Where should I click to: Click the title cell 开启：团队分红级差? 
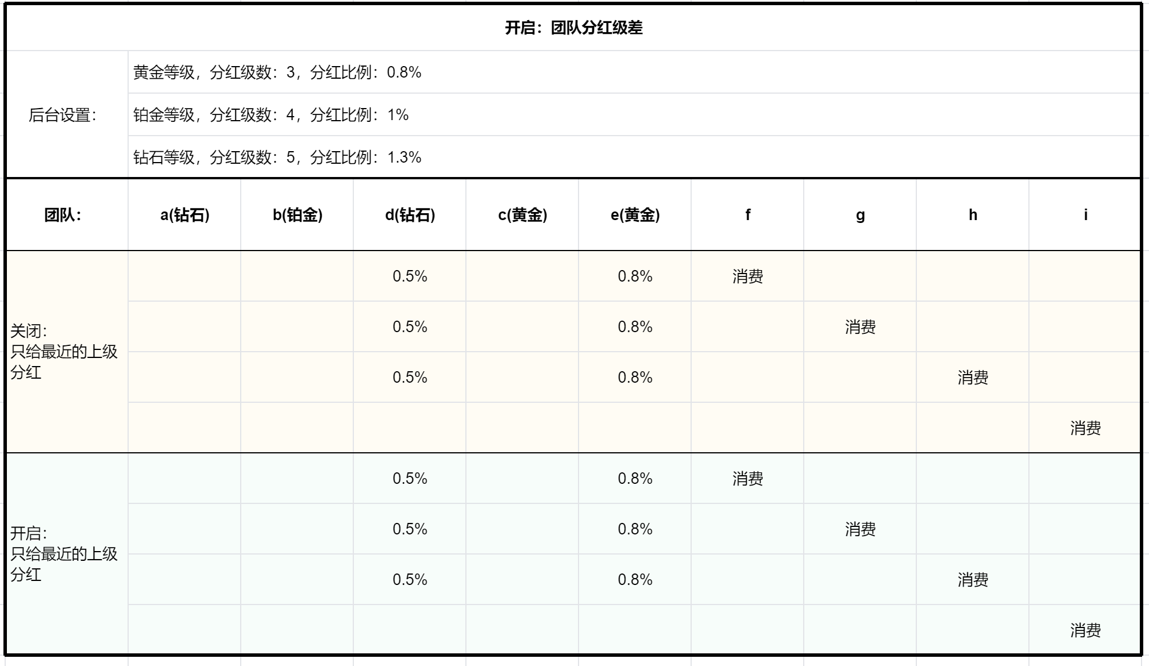573,28
